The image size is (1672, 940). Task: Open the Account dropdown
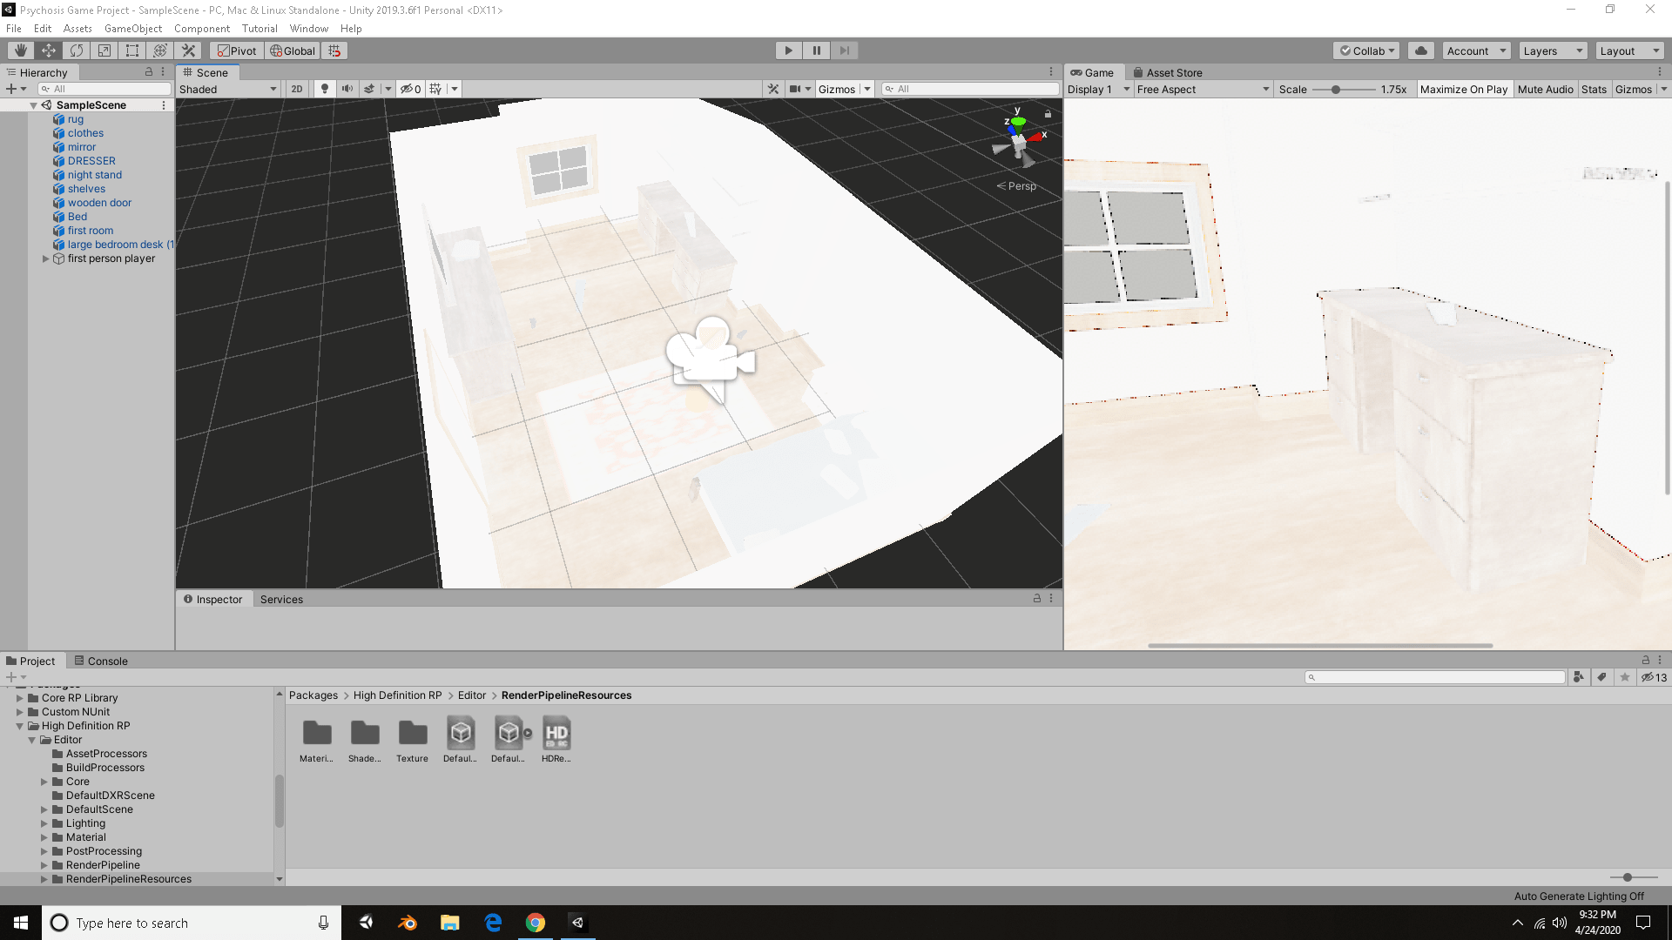[1476, 50]
